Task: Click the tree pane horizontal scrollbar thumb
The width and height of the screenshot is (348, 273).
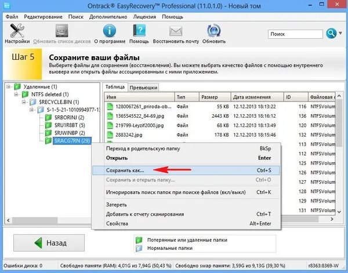Action: pyautogui.click(x=35, y=220)
